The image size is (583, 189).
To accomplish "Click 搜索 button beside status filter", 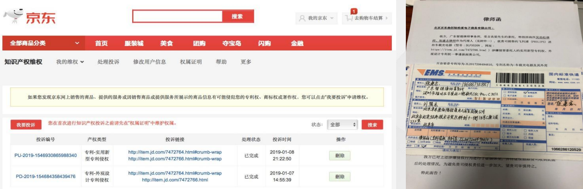I will coord(372,125).
